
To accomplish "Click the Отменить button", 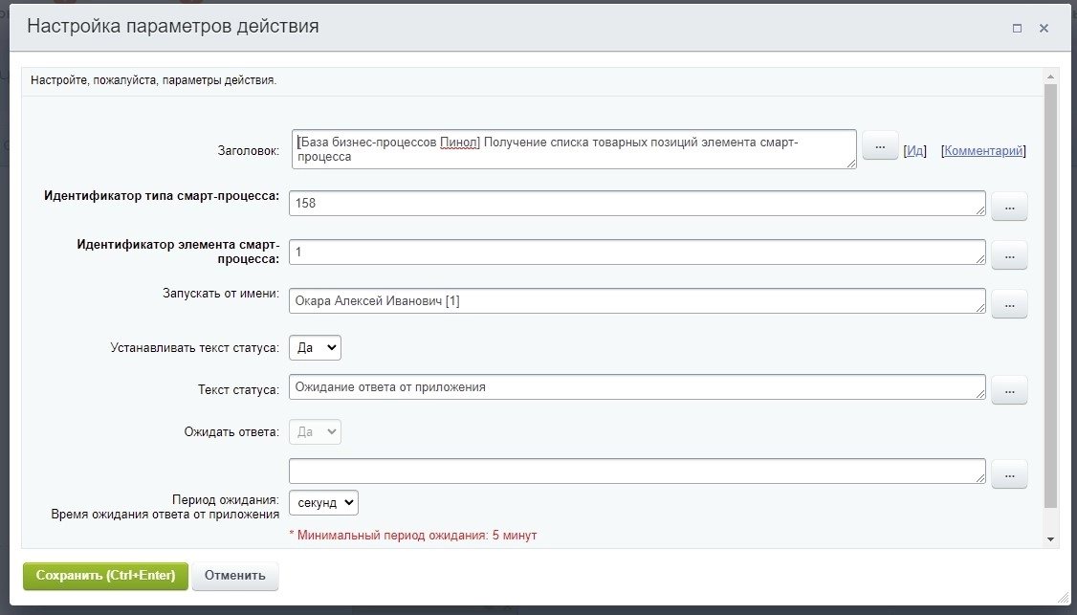I will click(235, 576).
